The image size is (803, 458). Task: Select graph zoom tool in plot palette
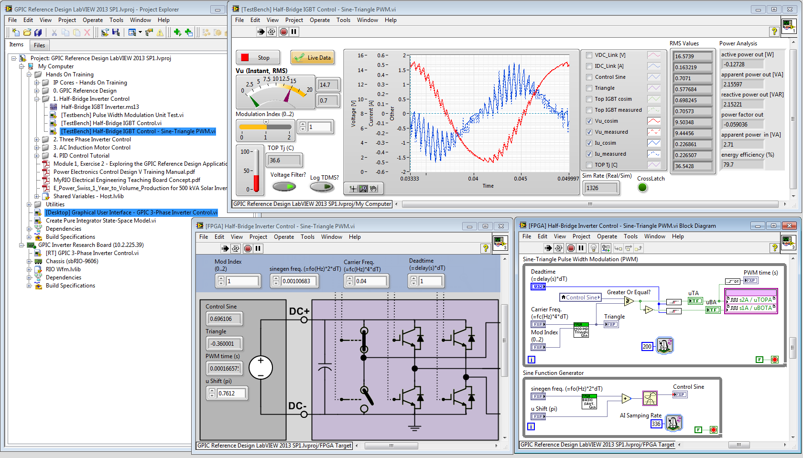(363, 189)
